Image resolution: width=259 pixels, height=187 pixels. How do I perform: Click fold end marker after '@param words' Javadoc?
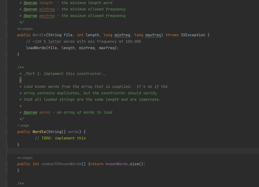coord(7,119)
